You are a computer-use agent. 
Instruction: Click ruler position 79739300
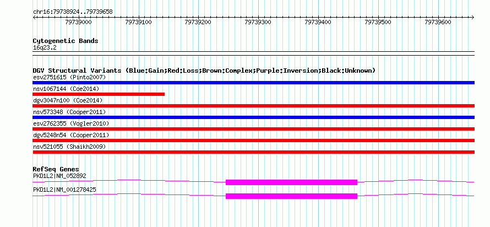tap(258, 22)
